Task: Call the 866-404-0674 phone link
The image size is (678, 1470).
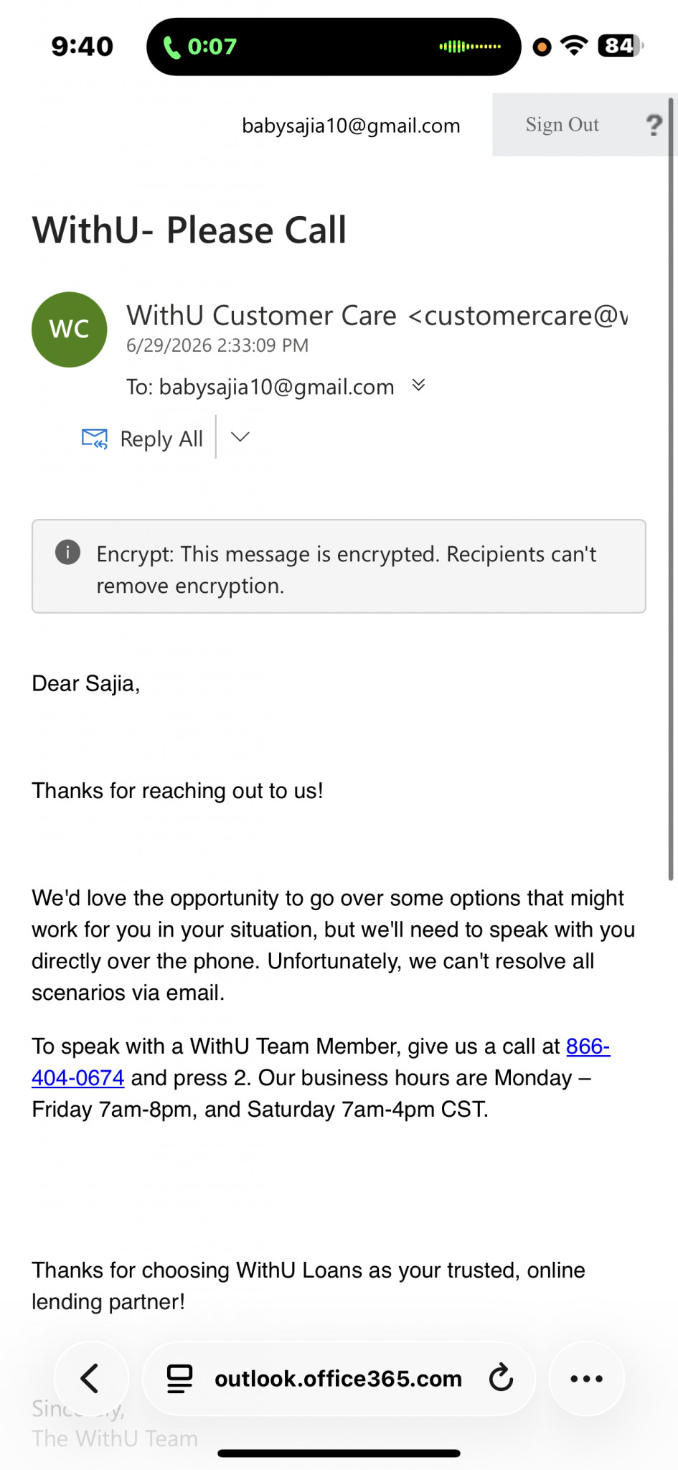Action: click(x=321, y=1062)
